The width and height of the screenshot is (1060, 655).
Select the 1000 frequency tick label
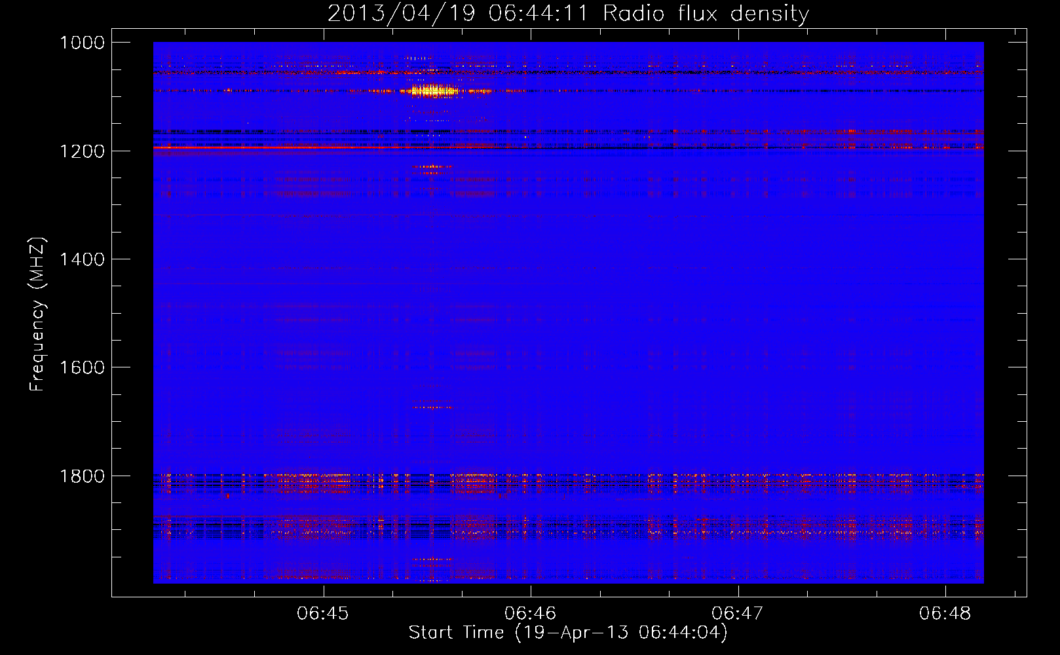click(82, 43)
